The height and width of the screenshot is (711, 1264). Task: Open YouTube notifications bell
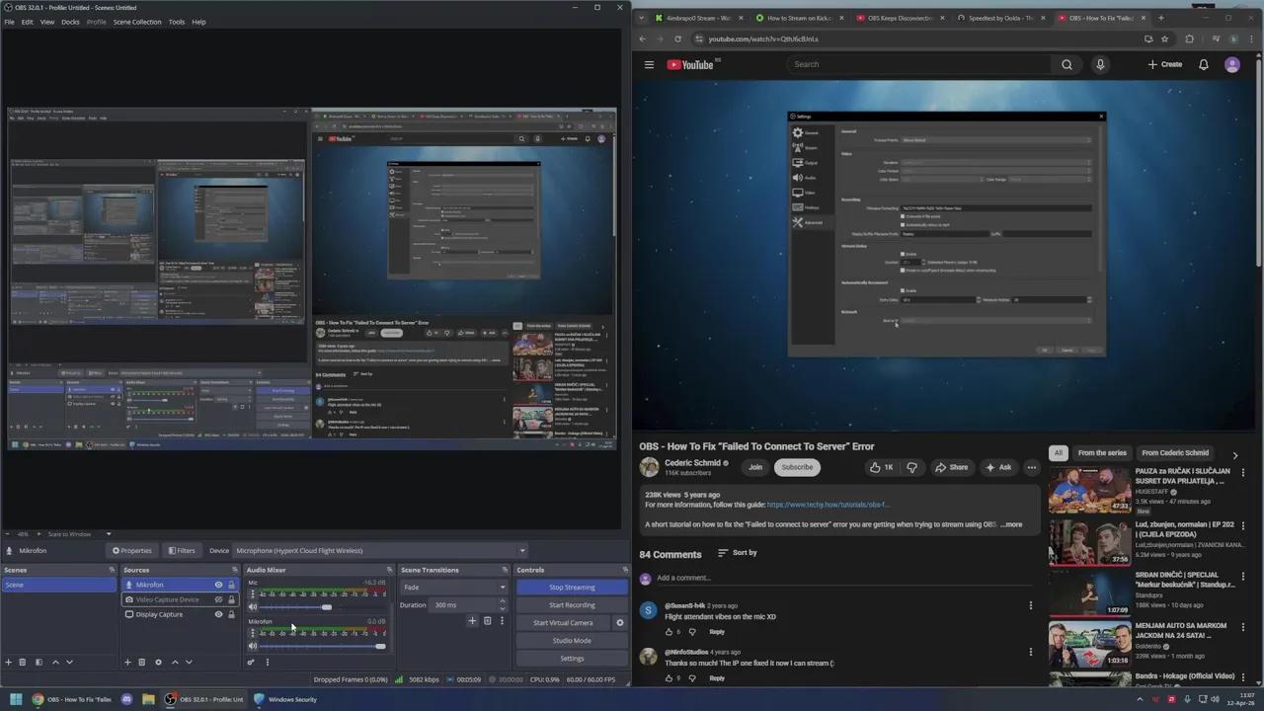pos(1203,64)
